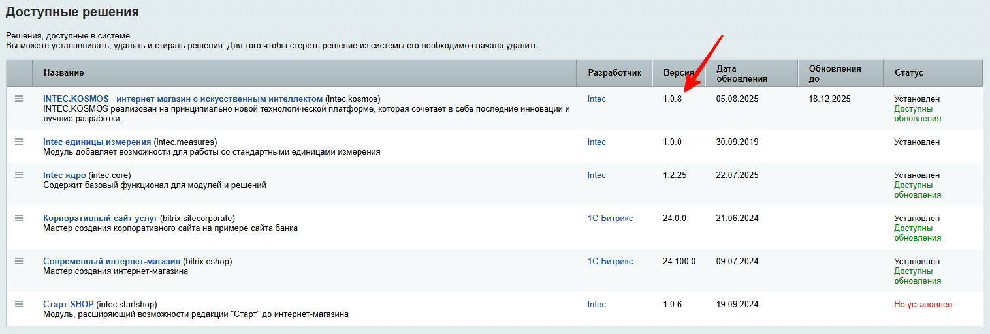Click Не установлен status of Старт SHOP
This screenshot has width=990, height=334.
pos(923,305)
